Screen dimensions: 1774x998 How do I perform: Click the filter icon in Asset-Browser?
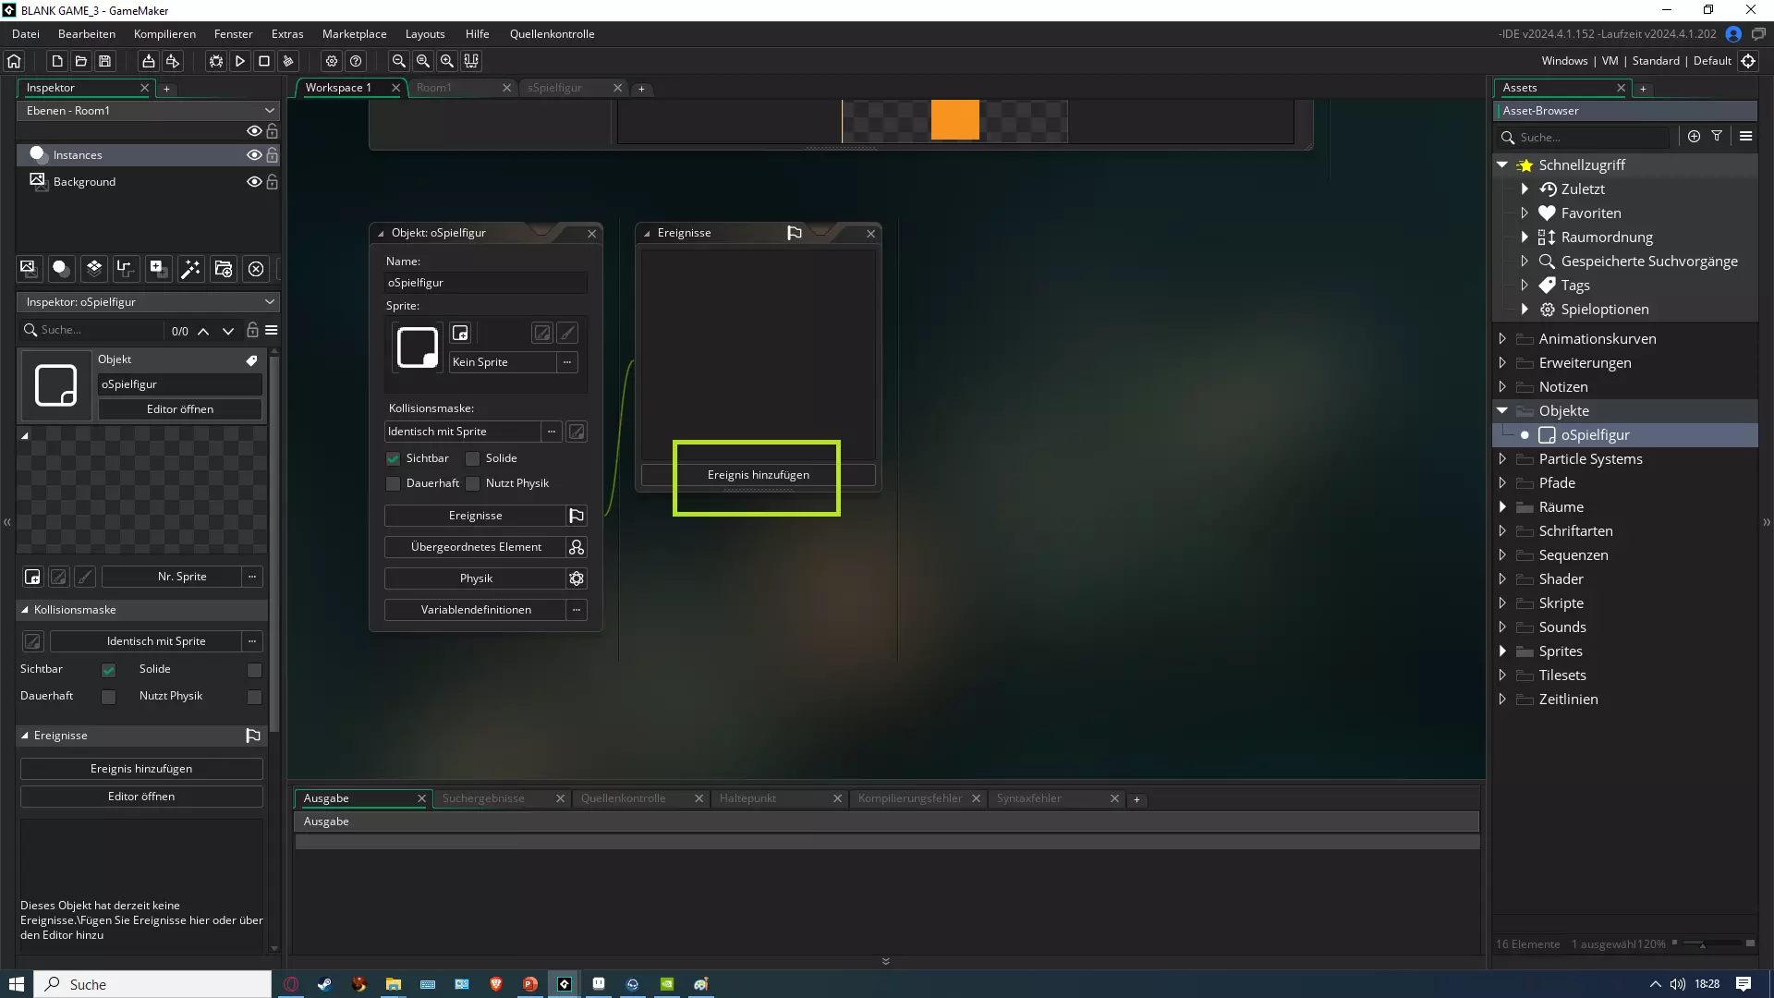(1717, 136)
